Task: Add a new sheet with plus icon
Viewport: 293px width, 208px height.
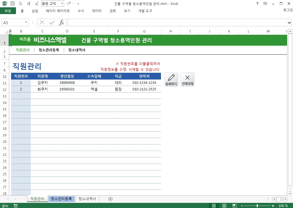Action: [110, 199]
